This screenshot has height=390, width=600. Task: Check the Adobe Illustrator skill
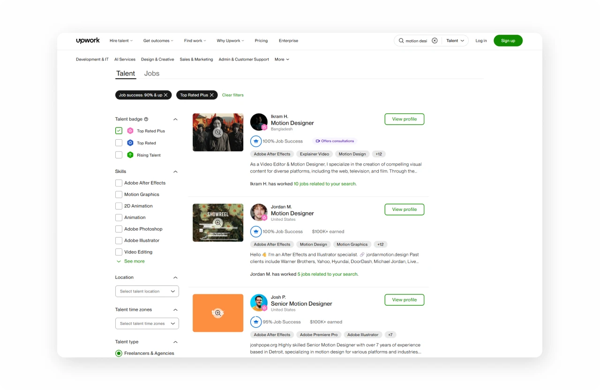click(x=119, y=240)
